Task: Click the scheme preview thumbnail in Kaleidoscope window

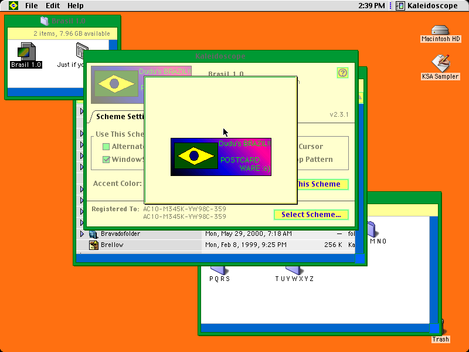Action: 118,84
